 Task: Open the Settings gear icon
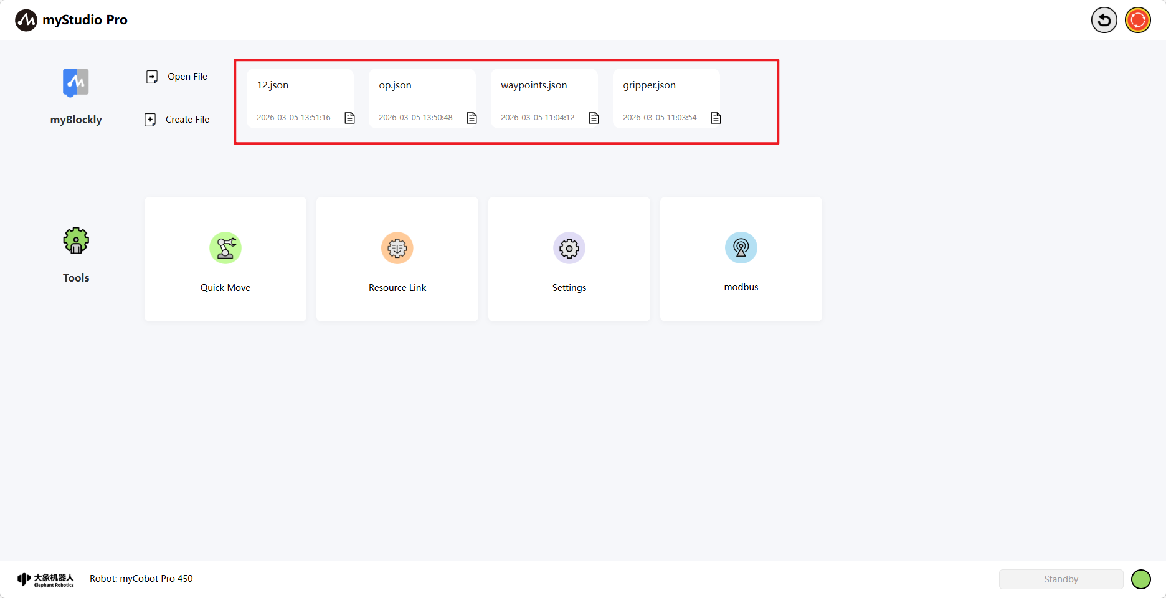[x=569, y=248]
